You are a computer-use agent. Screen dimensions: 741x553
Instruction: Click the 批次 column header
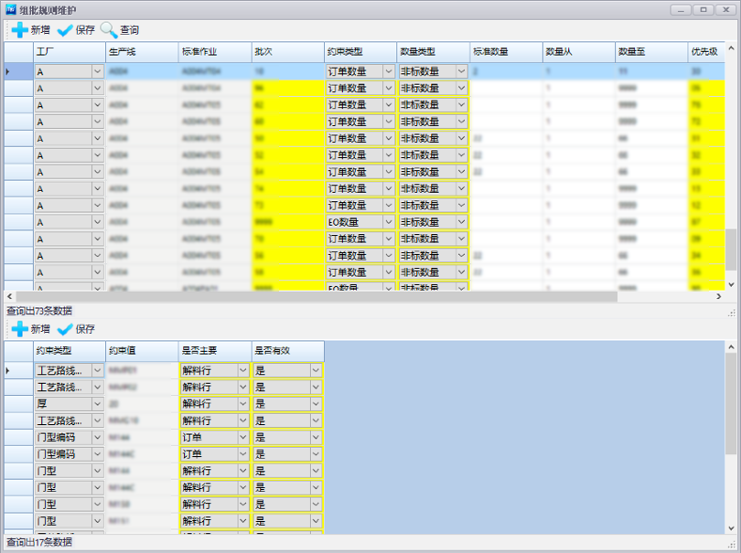pyautogui.click(x=286, y=52)
